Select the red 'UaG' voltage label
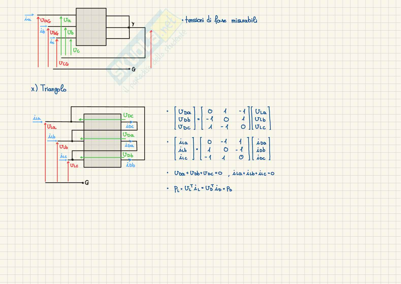Viewport: 401px width, 284px height. [x=45, y=21]
